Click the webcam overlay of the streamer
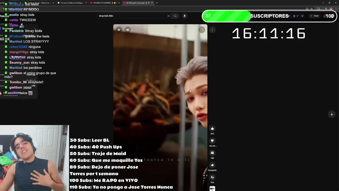339x191 pixels. coord(34,158)
